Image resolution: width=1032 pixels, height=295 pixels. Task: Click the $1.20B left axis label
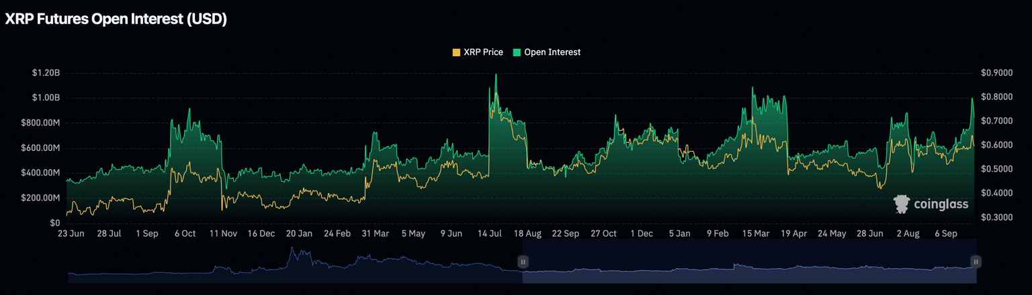click(46, 72)
